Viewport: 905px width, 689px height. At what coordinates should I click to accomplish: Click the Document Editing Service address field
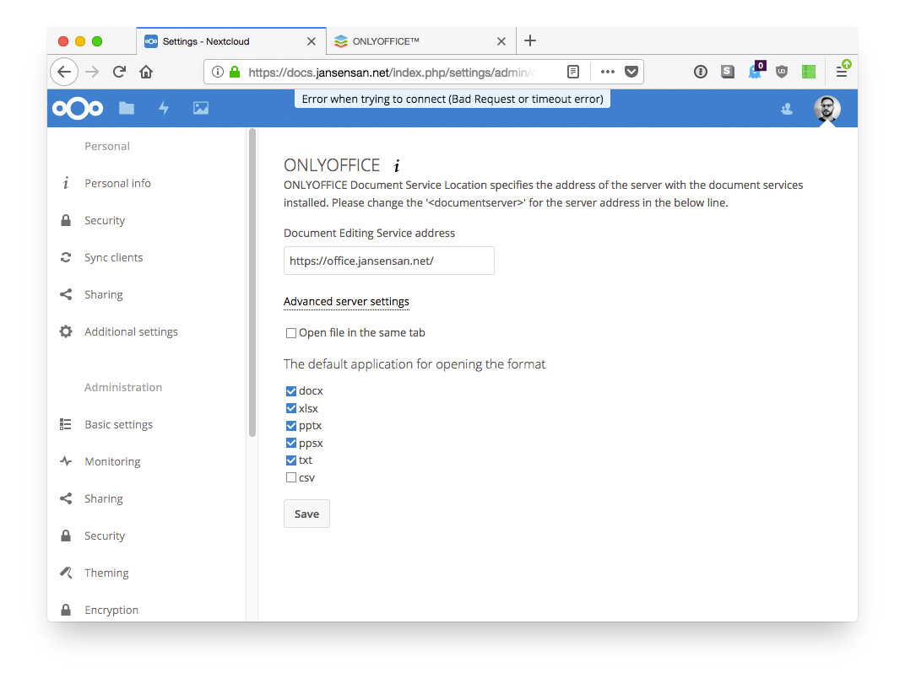click(389, 261)
